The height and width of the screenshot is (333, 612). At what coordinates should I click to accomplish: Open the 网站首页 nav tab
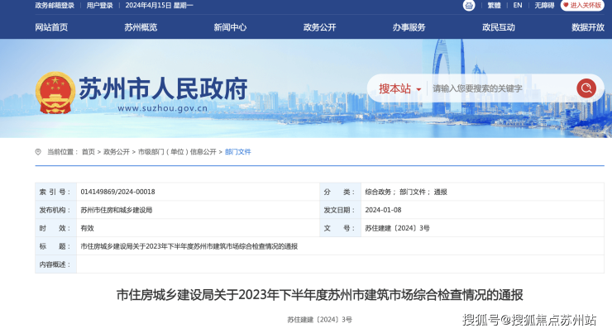tap(51, 27)
